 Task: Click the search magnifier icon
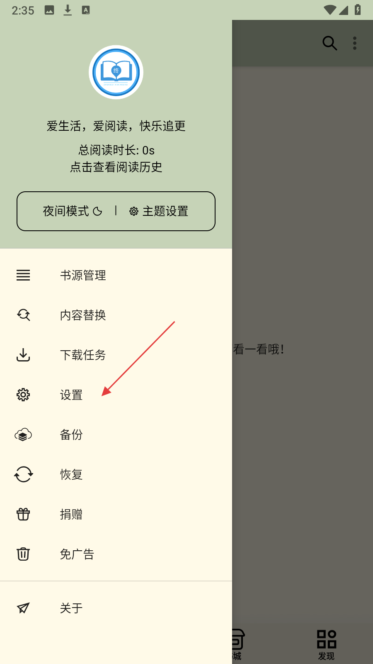coord(329,43)
